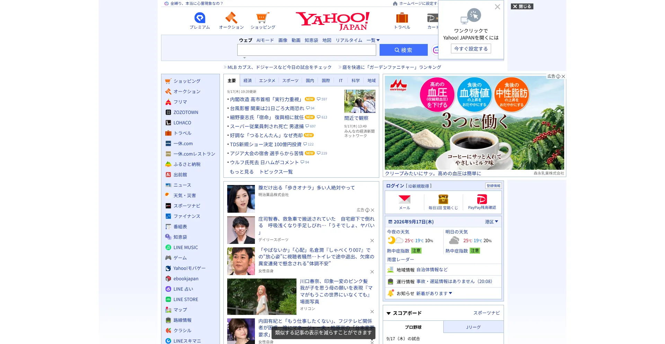Click the Yahoo! JAPAN logo
The height and width of the screenshot is (344, 665).
pos(332,21)
